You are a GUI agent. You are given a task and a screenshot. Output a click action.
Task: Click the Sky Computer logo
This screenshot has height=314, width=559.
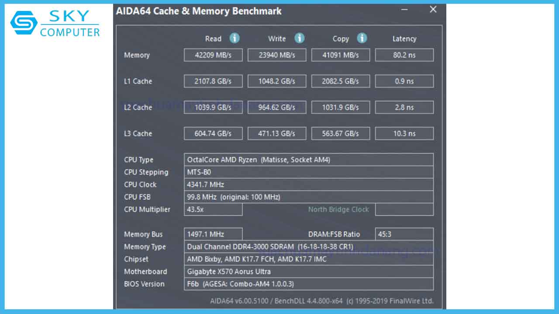coord(55,24)
